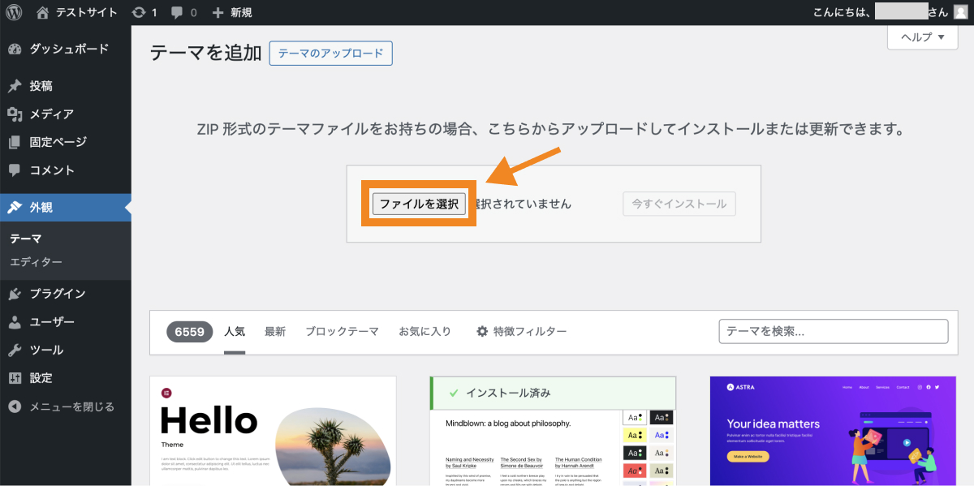
Task: Switch to the 人気 themes tab
Action: pyautogui.click(x=235, y=330)
